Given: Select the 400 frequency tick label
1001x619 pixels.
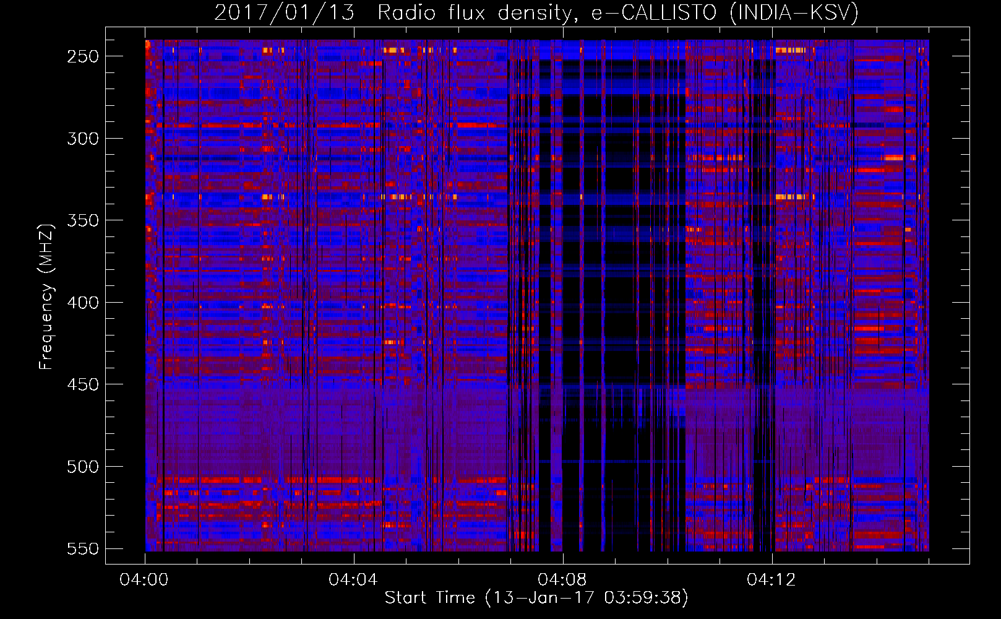Looking at the screenshot, I should [x=83, y=303].
